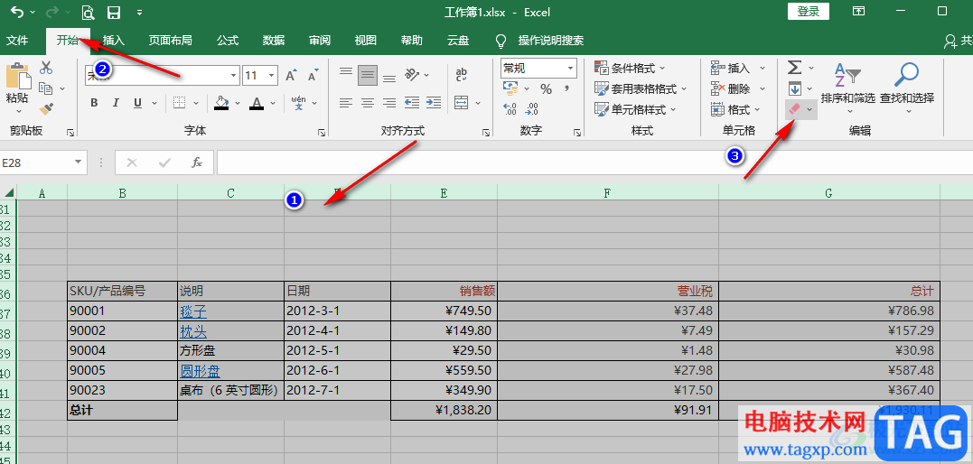Open the font size 11 dropdown
Screen dimensions: 973x464
click(271, 76)
